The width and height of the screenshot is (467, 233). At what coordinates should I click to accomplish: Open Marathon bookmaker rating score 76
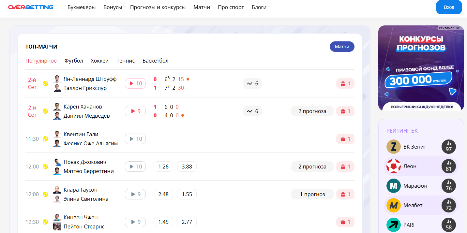click(448, 186)
